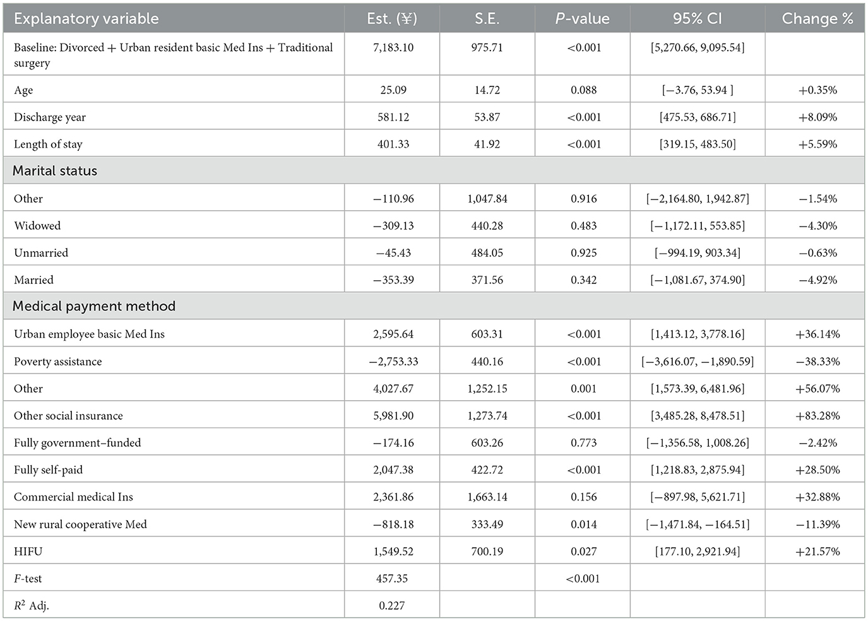Select the F-test value 457.35
Viewport: 868px width, 621px height.
click(393, 579)
